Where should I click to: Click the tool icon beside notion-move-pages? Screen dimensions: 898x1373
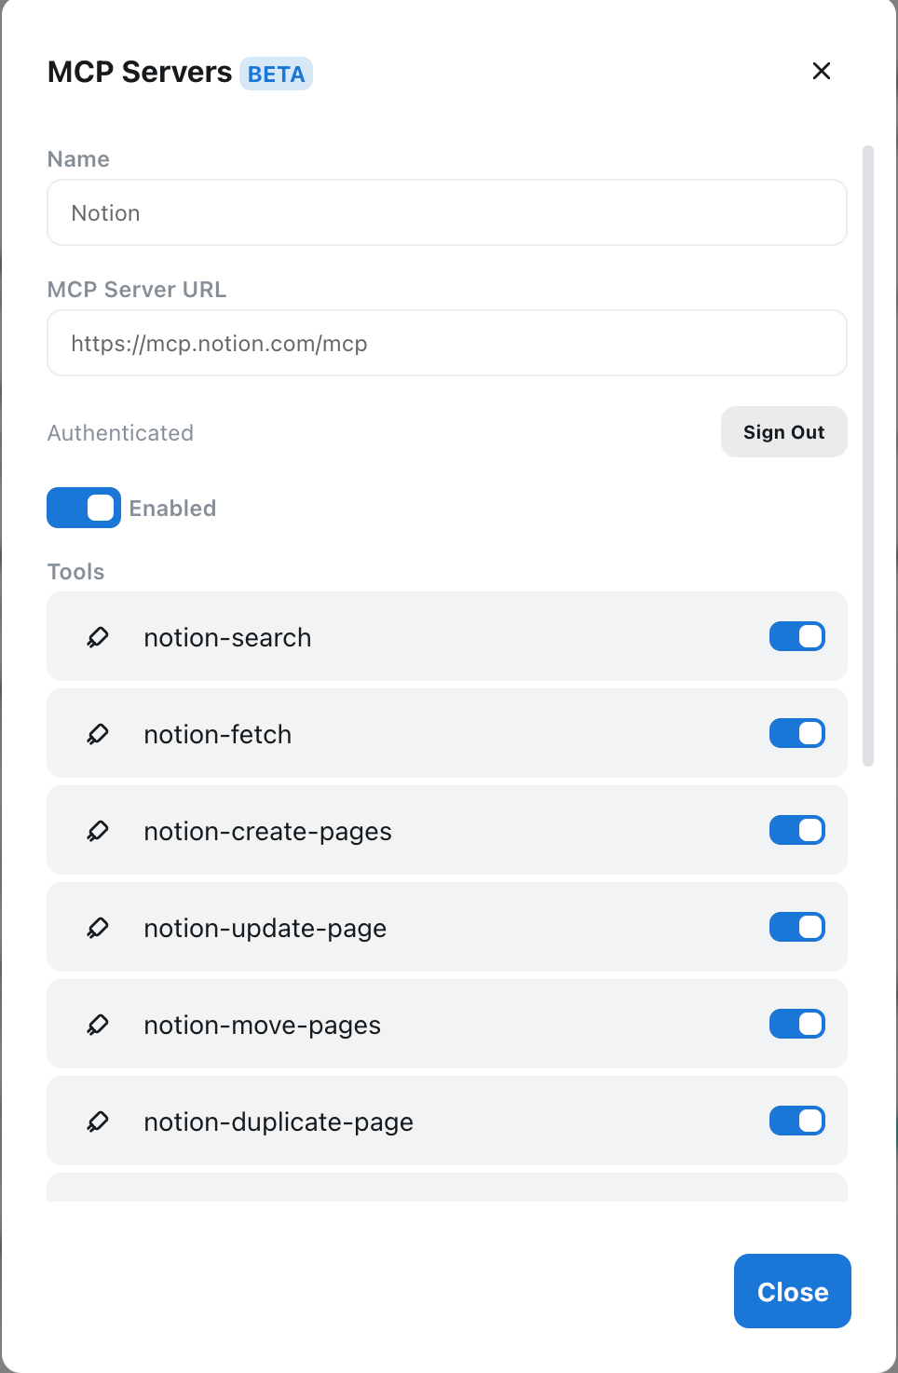98,1025
